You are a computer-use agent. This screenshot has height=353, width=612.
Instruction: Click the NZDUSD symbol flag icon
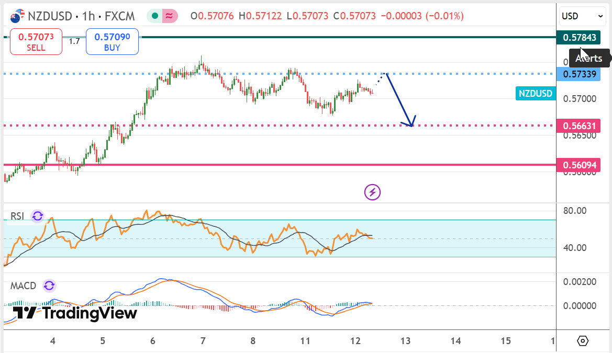pyautogui.click(x=17, y=16)
